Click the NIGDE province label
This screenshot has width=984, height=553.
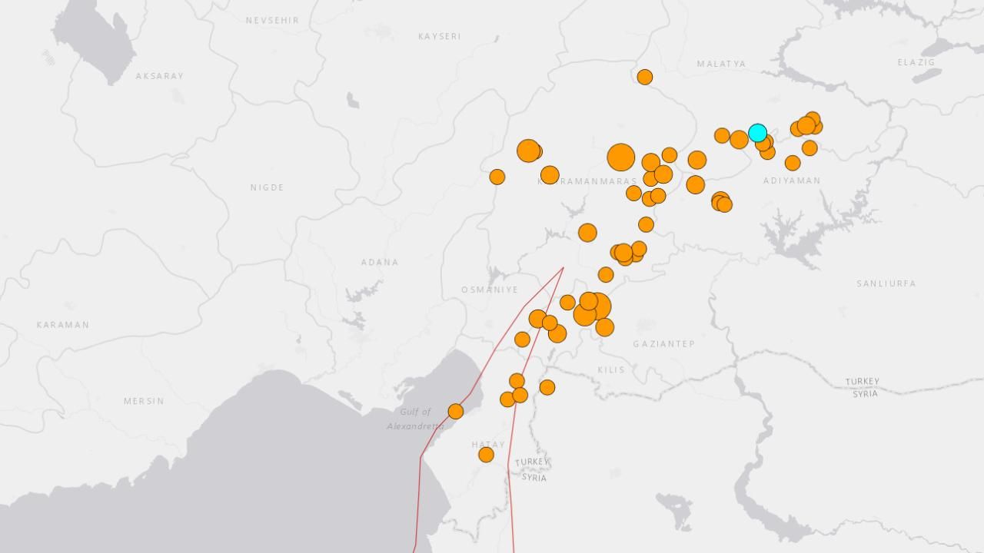click(267, 187)
